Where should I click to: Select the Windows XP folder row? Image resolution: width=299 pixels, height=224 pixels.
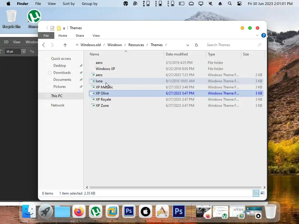[x=176, y=69]
